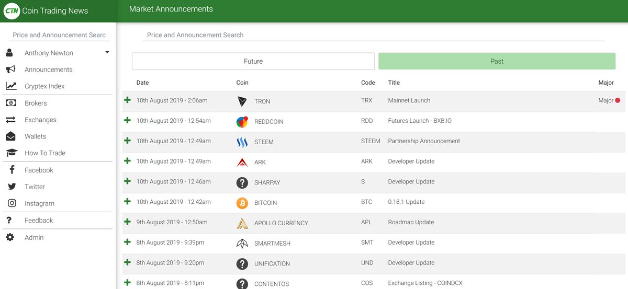Switch to the Past announcements tab
Image resolution: width=628 pixels, height=289 pixels.
point(497,61)
